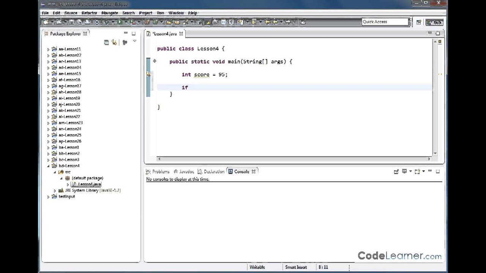Viewport: 486px width, 273px height.
Task: Minimize the Package Explorer view
Action: click(x=126, y=33)
